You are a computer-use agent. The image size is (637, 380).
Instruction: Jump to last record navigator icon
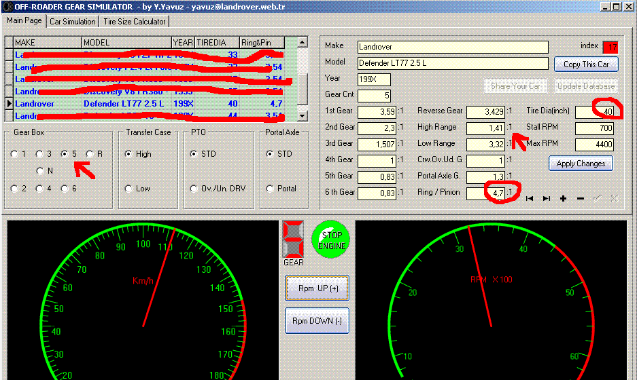click(547, 198)
